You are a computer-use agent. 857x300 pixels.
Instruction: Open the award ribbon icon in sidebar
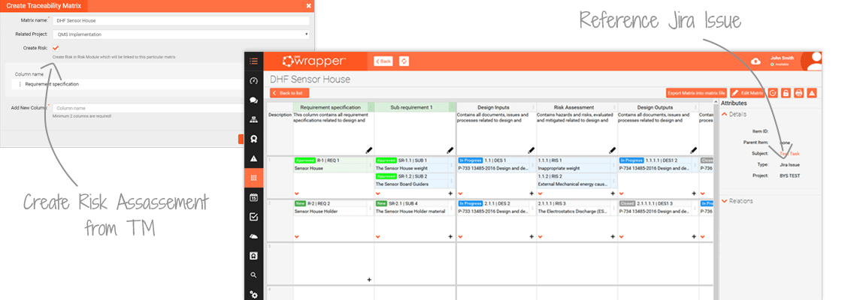[253, 139]
